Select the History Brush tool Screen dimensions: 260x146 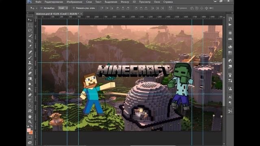click(30, 68)
